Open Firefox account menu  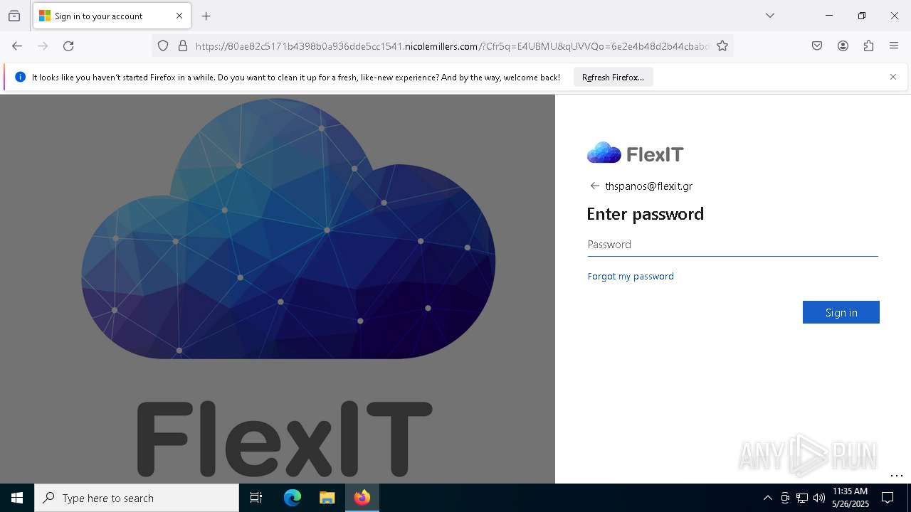point(843,46)
